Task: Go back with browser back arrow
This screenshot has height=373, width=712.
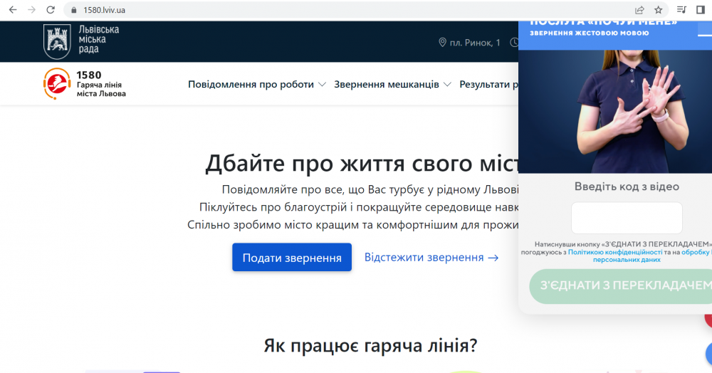Action: [x=13, y=9]
